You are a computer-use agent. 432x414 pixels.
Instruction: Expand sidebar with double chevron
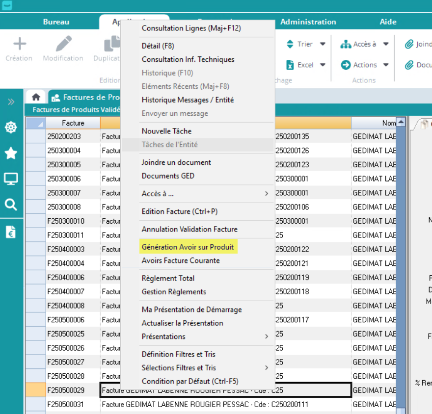point(11,102)
